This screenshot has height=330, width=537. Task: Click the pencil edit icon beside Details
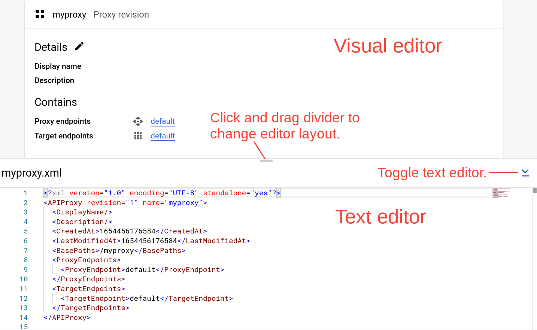pos(79,46)
